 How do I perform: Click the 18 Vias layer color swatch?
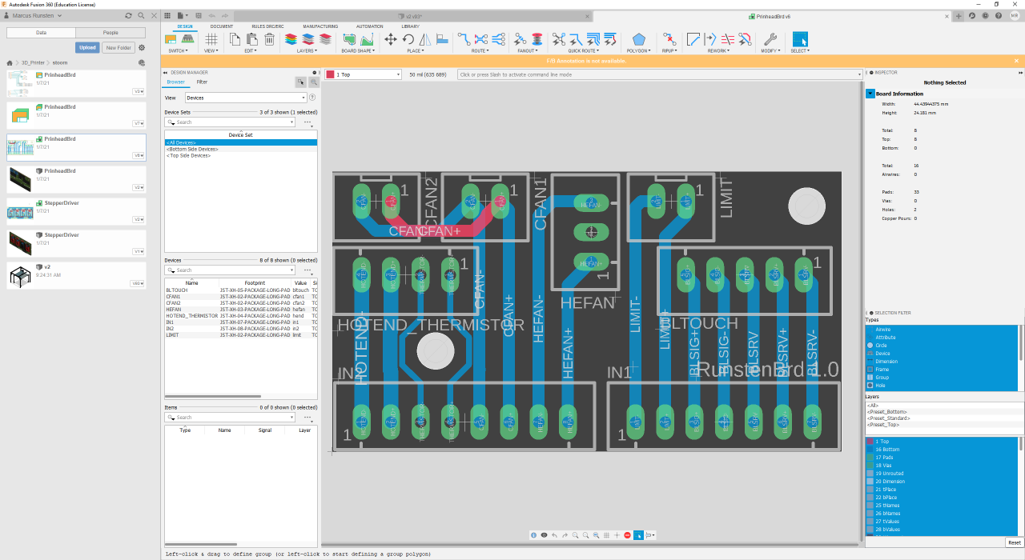click(x=870, y=465)
